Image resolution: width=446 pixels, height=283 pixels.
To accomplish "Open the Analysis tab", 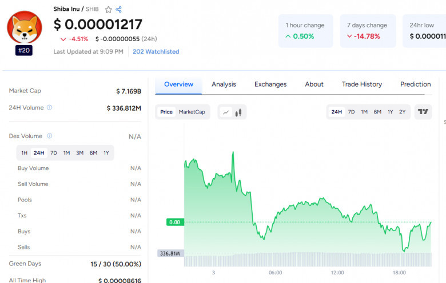I will click(224, 84).
